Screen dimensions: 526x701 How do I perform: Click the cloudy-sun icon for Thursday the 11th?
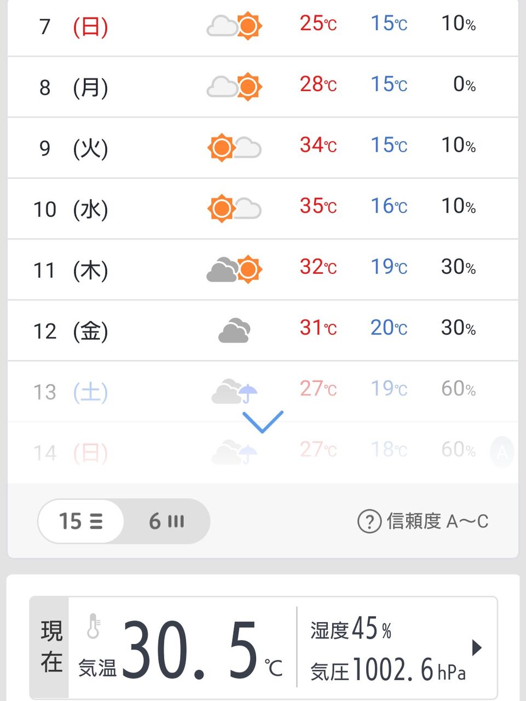234,269
